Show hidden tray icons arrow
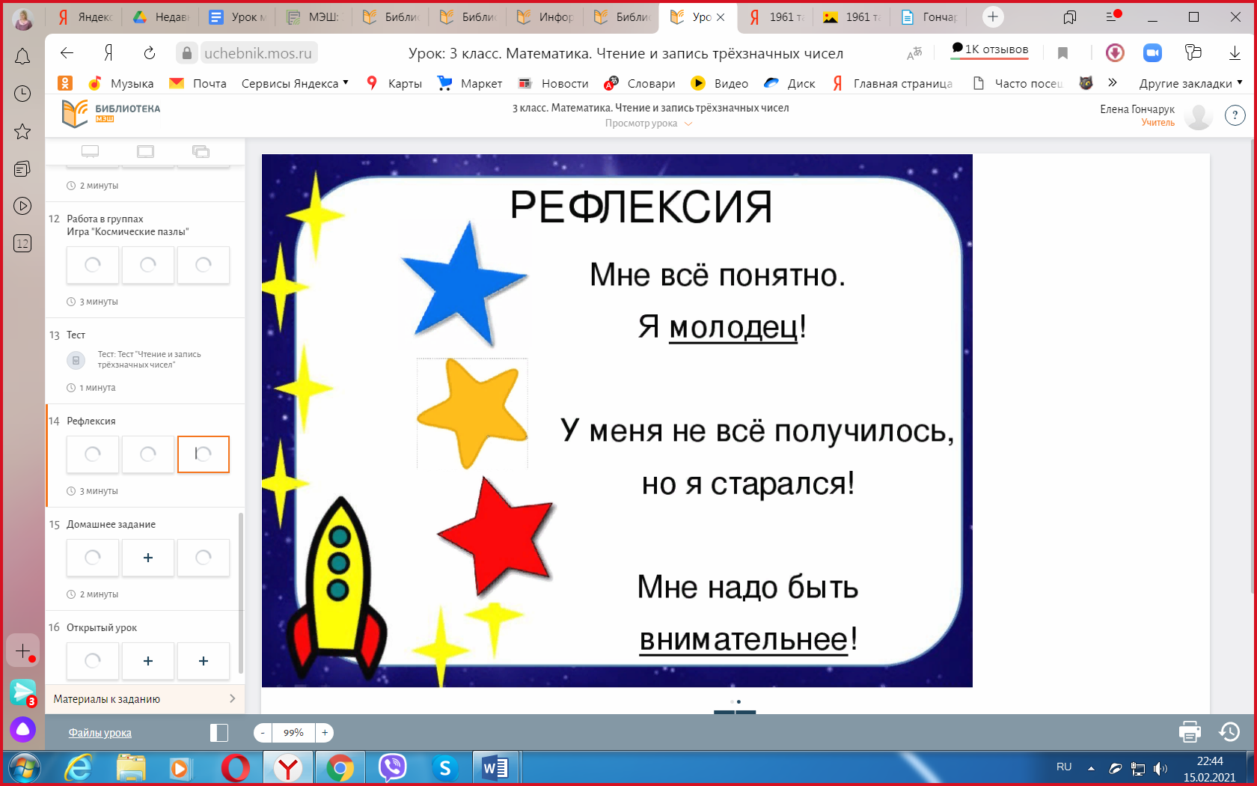The height and width of the screenshot is (786, 1257). (1091, 768)
